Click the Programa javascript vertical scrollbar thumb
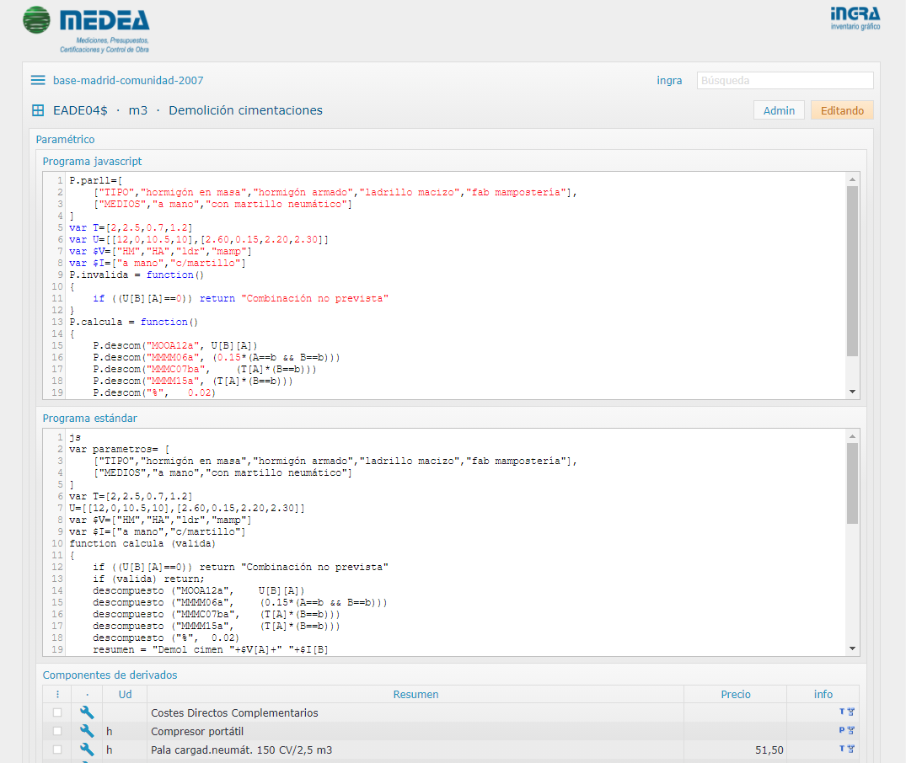This screenshot has height=763, width=906. click(x=852, y=269)
